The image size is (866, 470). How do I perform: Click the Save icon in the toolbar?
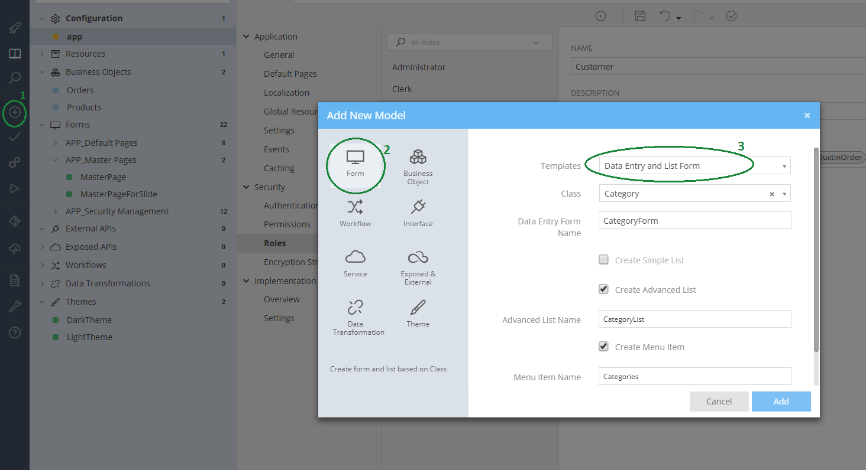click(640, 16)
